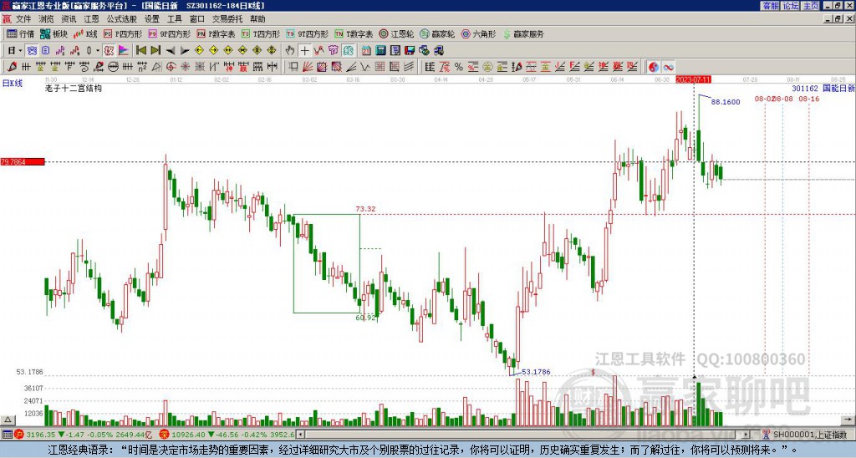Toggle the crosshair cursor tool
This screenshot has width=856, height=458.
point(304,51)
